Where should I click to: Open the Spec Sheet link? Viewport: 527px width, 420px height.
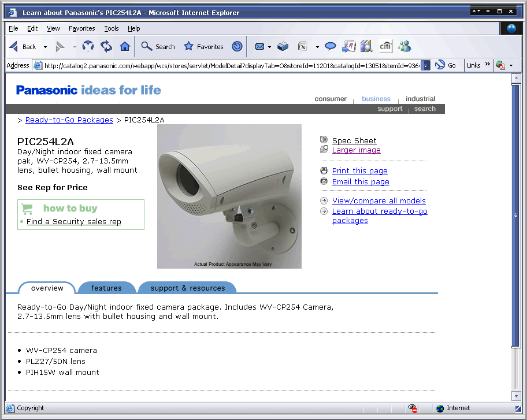click(x=354, y=141)
